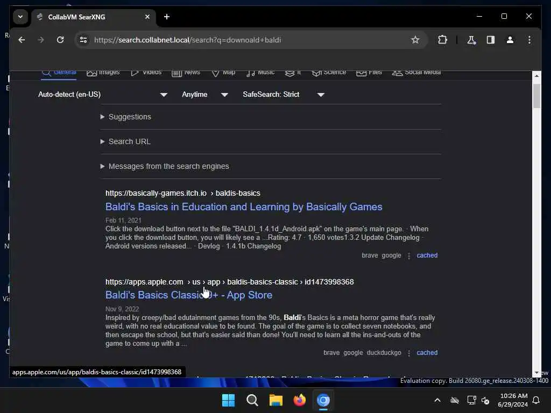Open the three-dot menu on App Store result

(x=409, y=353)
